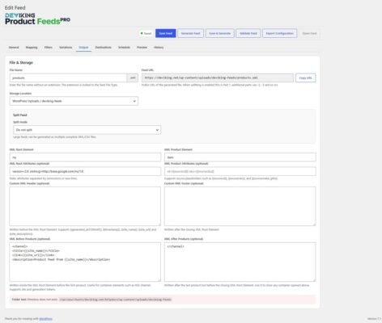The width and height of the screenshot is (382, 323).
Task: Click the Custom XML Footer resize handle
Action: click(314, 224)
